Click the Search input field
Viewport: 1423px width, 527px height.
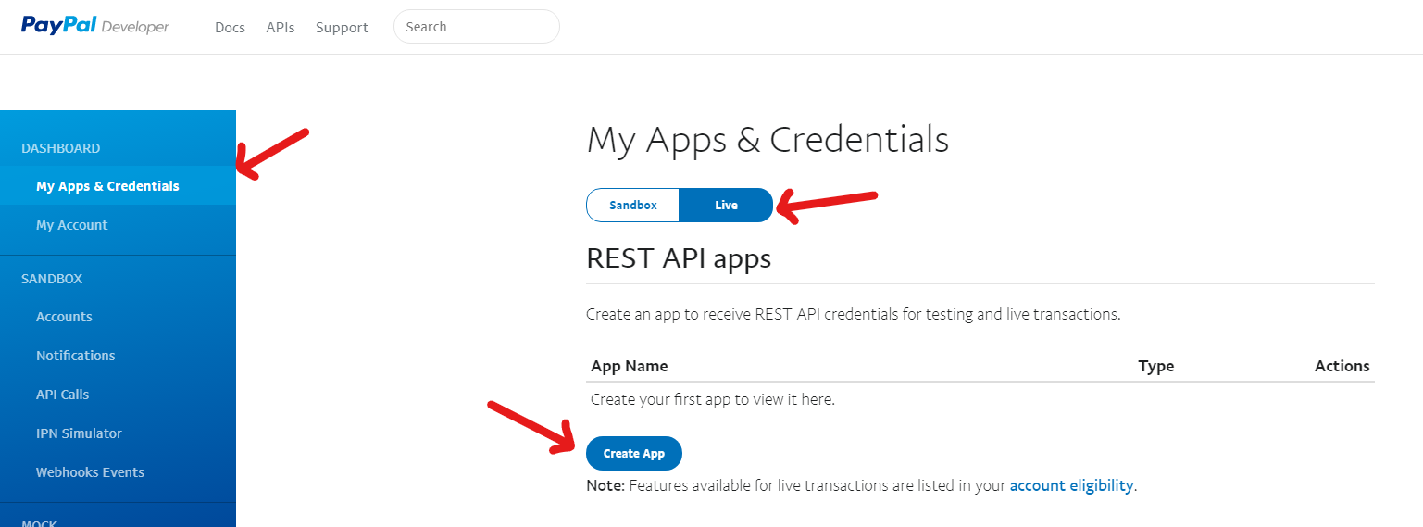[x=477, y=27]
